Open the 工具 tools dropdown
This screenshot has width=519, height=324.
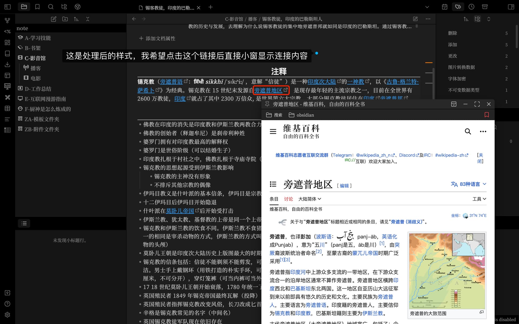(x=479, y=199)
